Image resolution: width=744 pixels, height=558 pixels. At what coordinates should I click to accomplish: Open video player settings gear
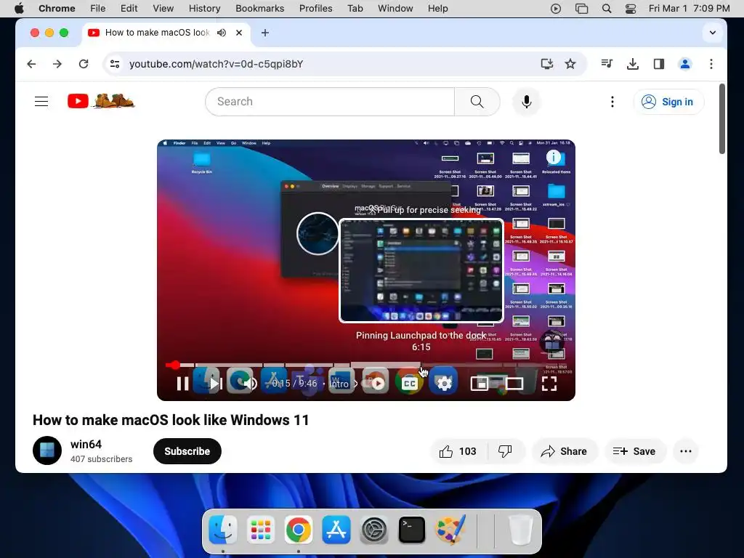click(444, 384)
